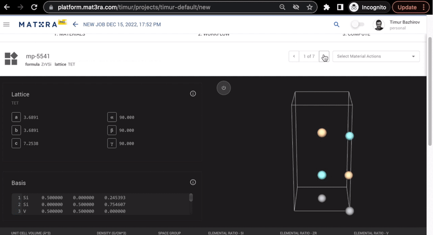Image resolution: width=433 pixels, height=235 pixels.
Task: Click the Unit Cell Volume column header
Action: [x=30, y=233]
